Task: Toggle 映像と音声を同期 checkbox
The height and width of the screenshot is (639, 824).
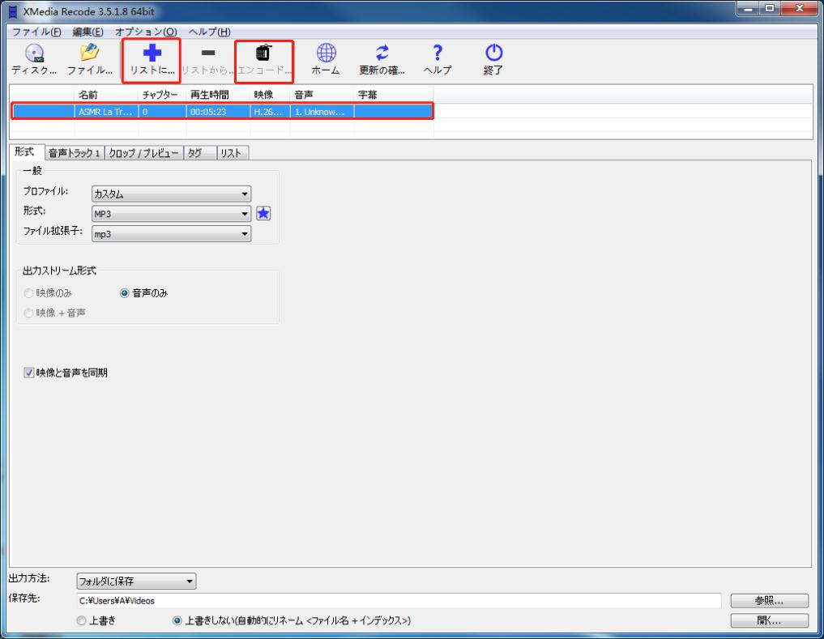Action: coord(29,373)
